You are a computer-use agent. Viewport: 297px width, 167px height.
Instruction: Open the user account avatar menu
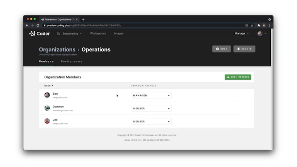[261, 34]
